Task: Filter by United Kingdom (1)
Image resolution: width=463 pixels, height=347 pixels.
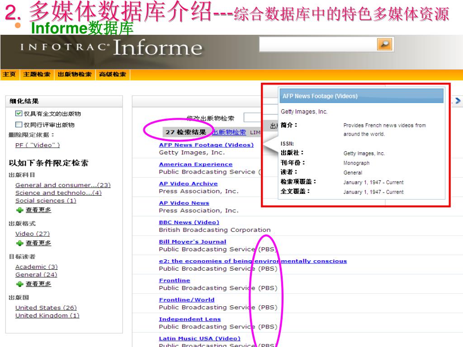Action: [x=47, y=315]
